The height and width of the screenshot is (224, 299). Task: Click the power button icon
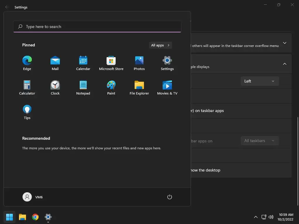point(170,197)
